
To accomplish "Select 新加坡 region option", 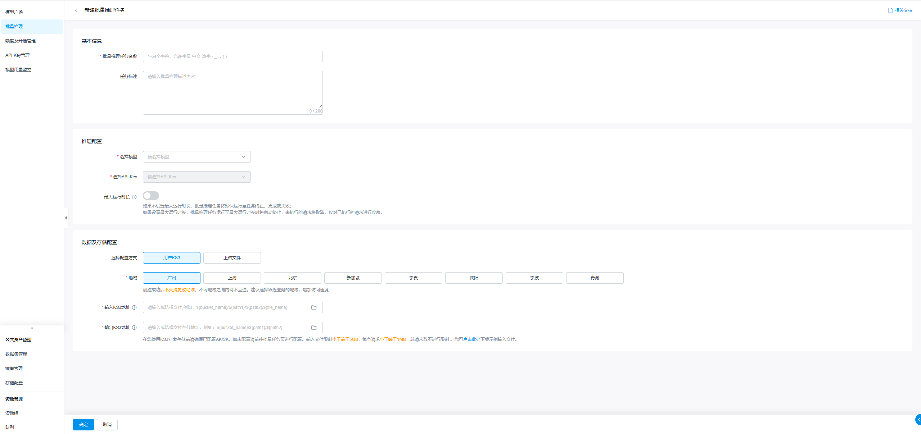I will pyautogui.click(x=353, y=278).
